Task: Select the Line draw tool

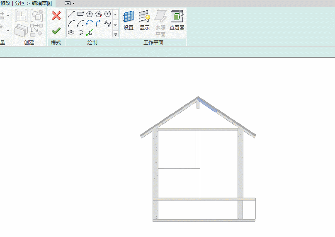Action: (71, 15)
